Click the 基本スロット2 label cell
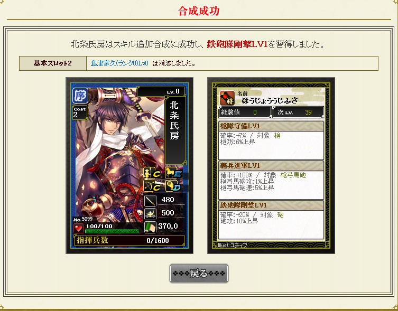 pos(53,63)
